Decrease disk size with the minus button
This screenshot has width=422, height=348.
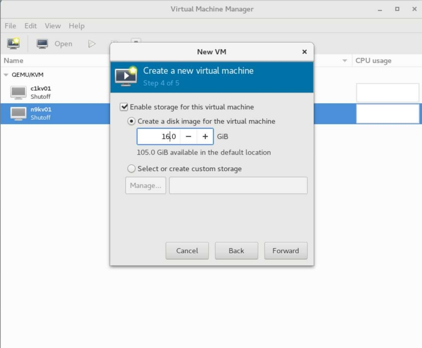[188, 136]
